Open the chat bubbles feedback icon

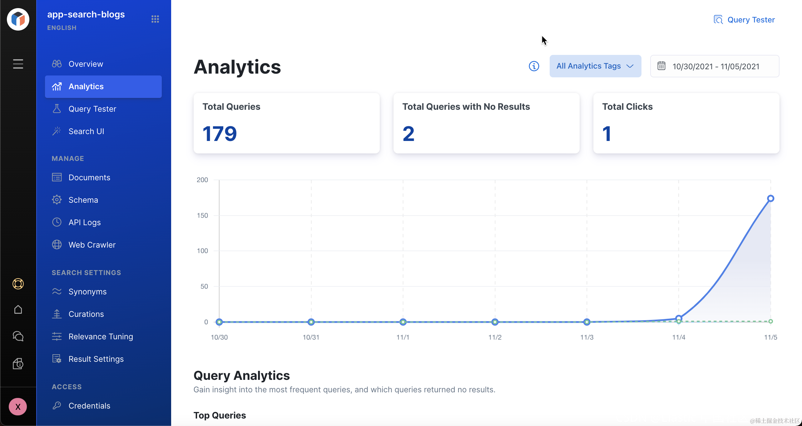point(18,336)
